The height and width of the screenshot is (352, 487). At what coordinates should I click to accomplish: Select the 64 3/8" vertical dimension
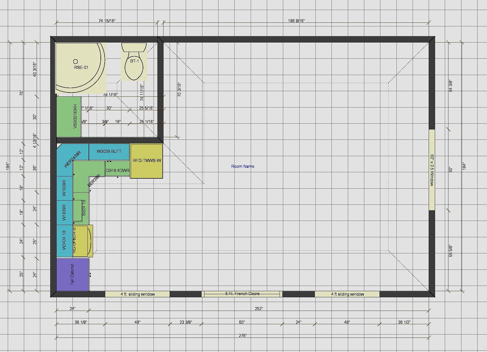point(451,86)
